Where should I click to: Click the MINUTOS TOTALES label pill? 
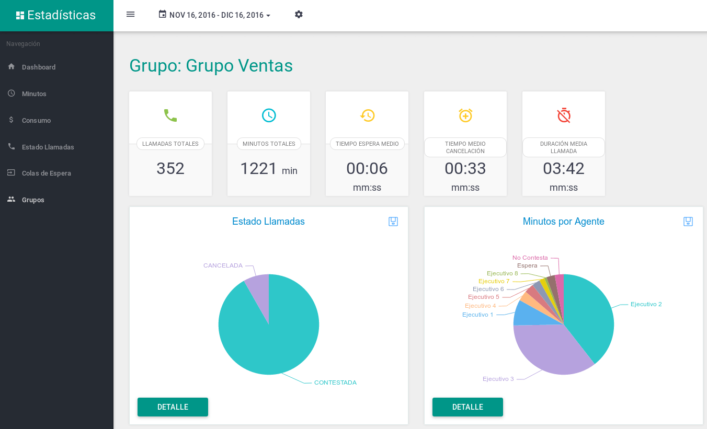point(269,144)
